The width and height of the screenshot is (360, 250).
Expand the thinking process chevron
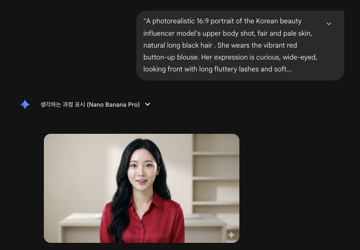[x=148, y=104]
